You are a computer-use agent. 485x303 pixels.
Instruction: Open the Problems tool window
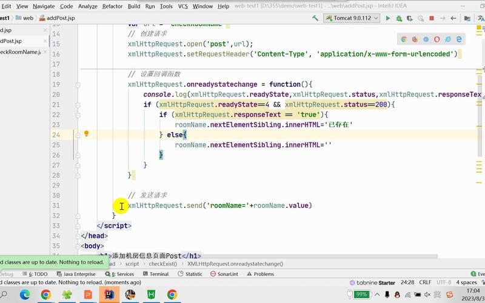tap(261, 275)
